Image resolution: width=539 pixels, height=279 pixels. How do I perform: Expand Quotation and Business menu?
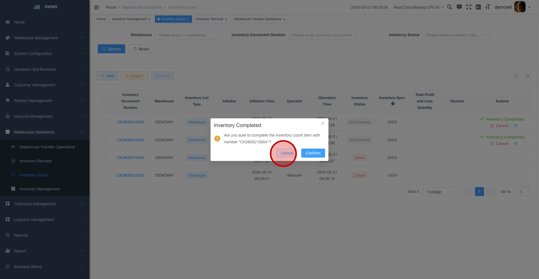point(45,69)
